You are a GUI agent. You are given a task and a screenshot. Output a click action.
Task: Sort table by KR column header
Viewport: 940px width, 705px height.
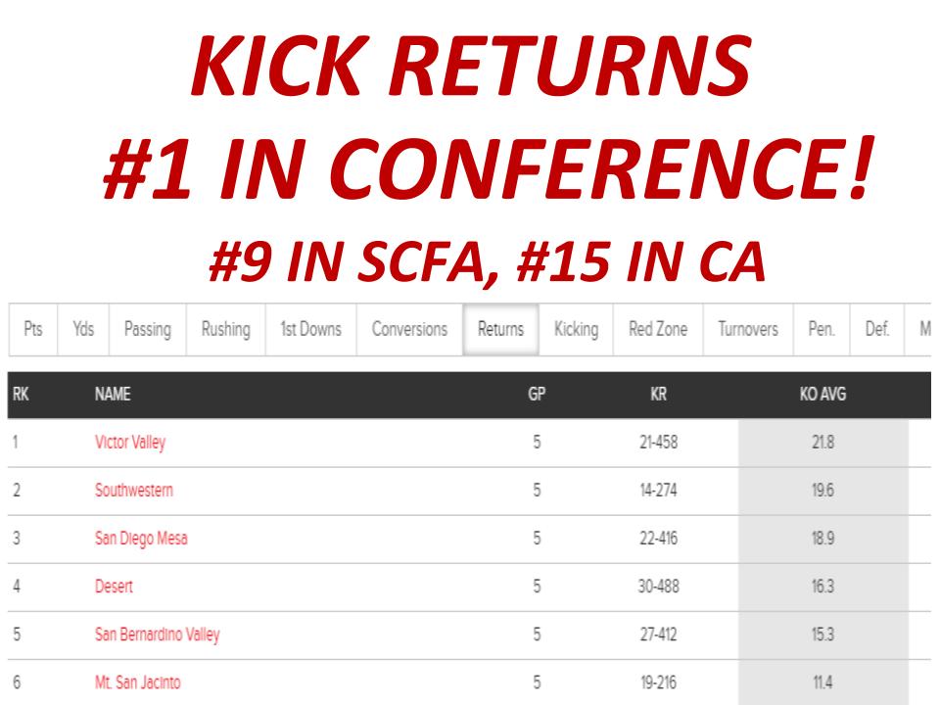(658, 394)
